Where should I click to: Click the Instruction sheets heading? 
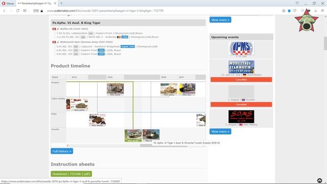pos(73,165)
